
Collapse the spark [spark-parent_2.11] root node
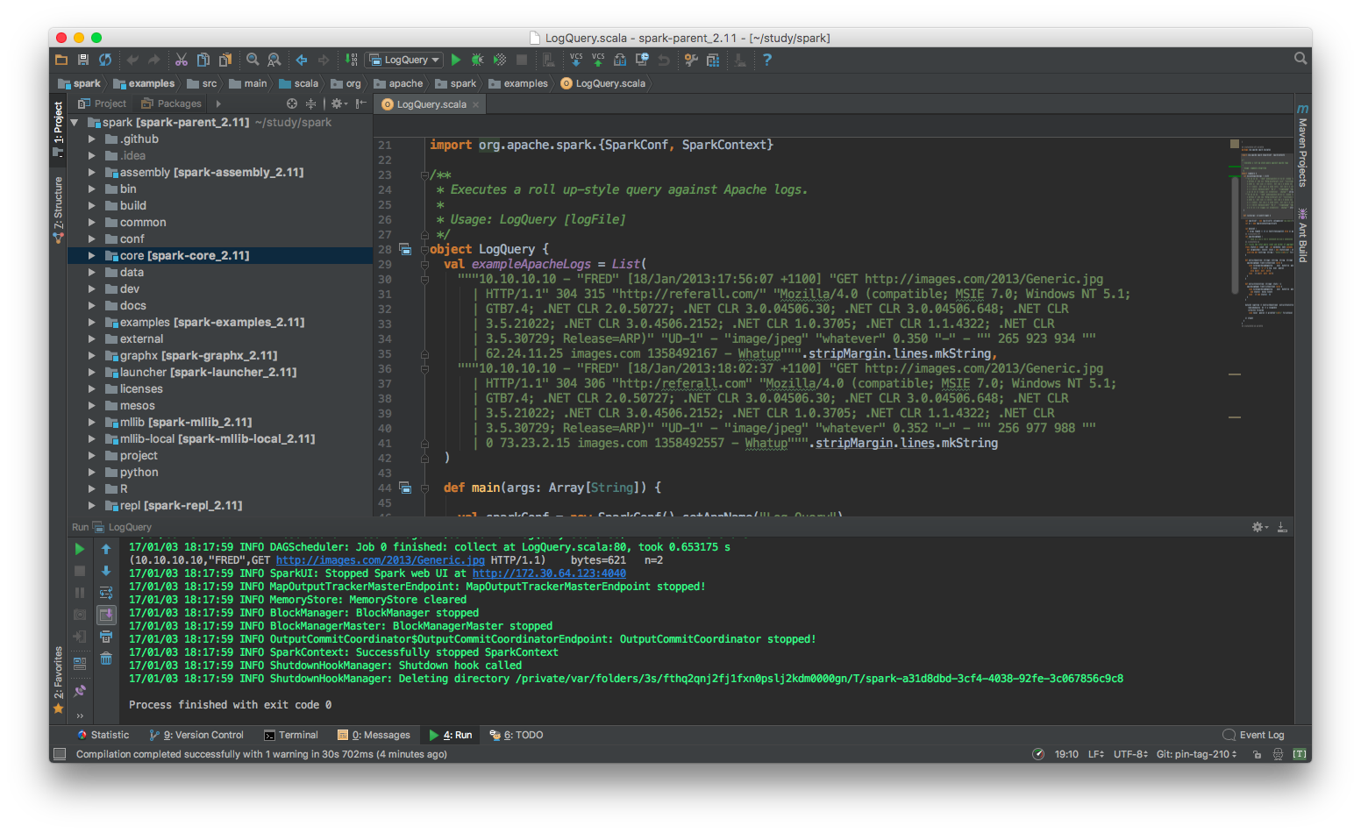(x=75, y=123)
